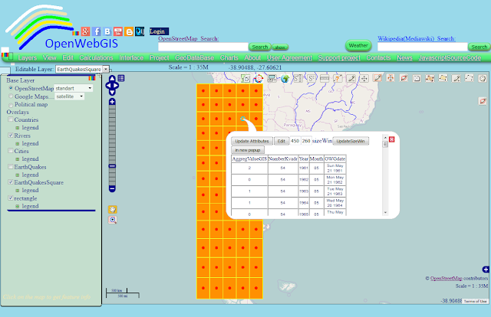
Task: Select the yellow rectangle draw tool
Action: click(x=443, y=78)
